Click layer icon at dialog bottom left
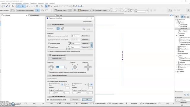Image resolution: width=190 pixels, height=107 pixels. pos(48,100)
